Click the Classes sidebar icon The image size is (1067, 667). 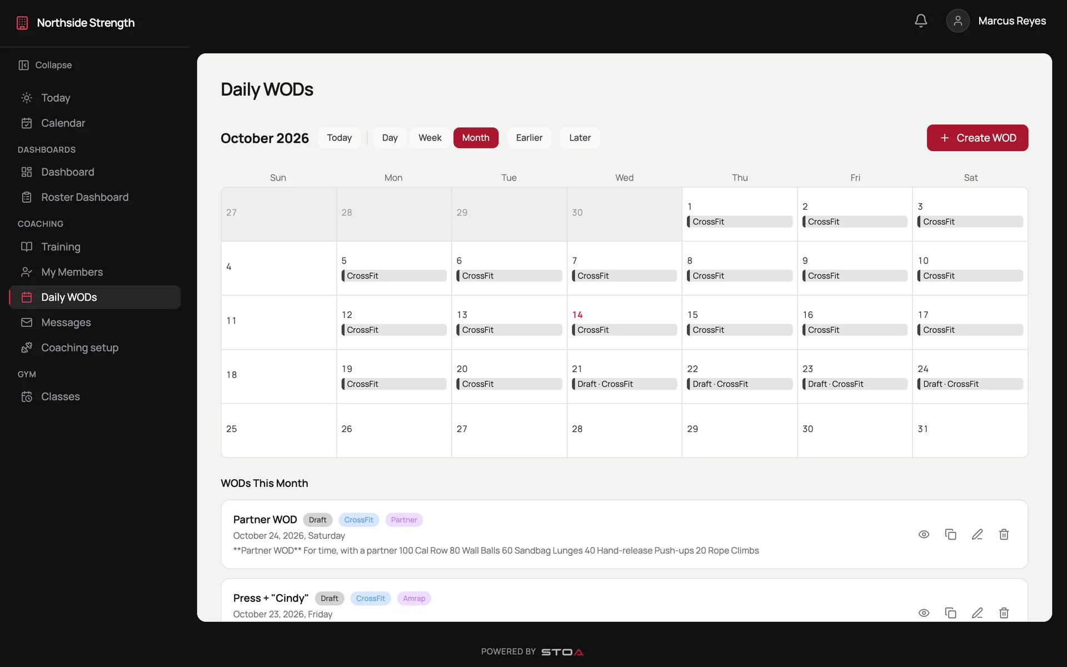point(27,396)
